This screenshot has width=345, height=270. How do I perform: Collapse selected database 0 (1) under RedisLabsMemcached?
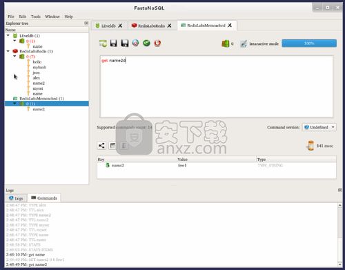14,104
